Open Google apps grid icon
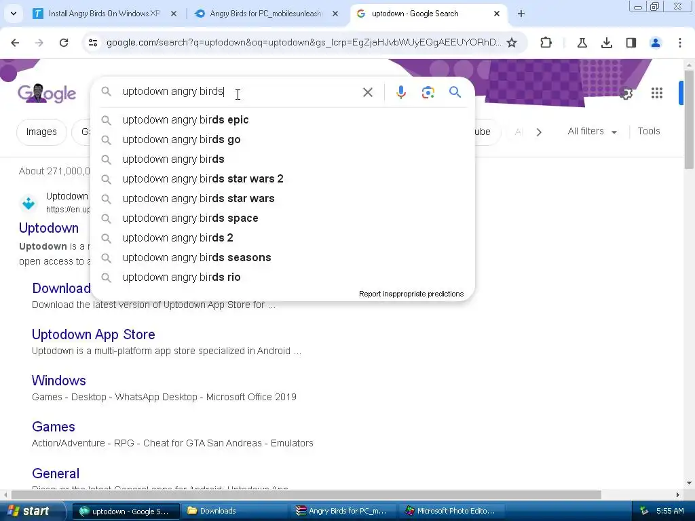 point(657,93)
